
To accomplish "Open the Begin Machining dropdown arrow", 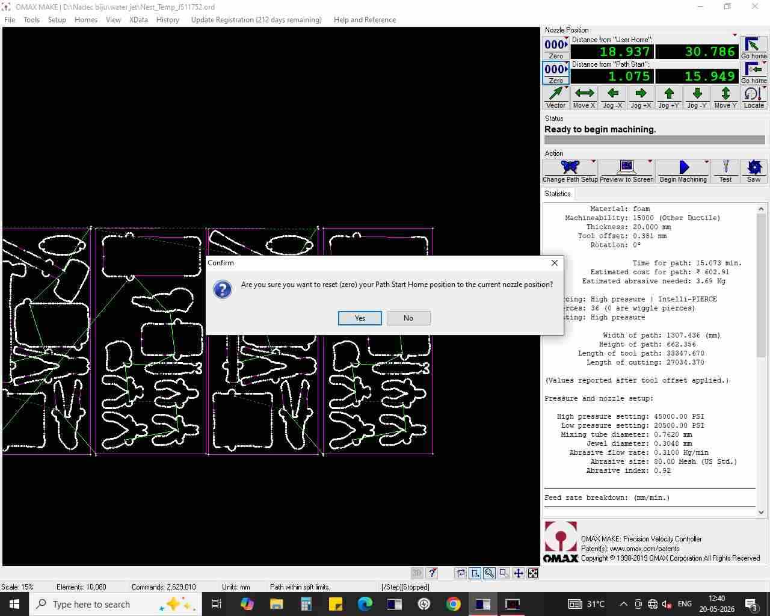I will (707, 161).
